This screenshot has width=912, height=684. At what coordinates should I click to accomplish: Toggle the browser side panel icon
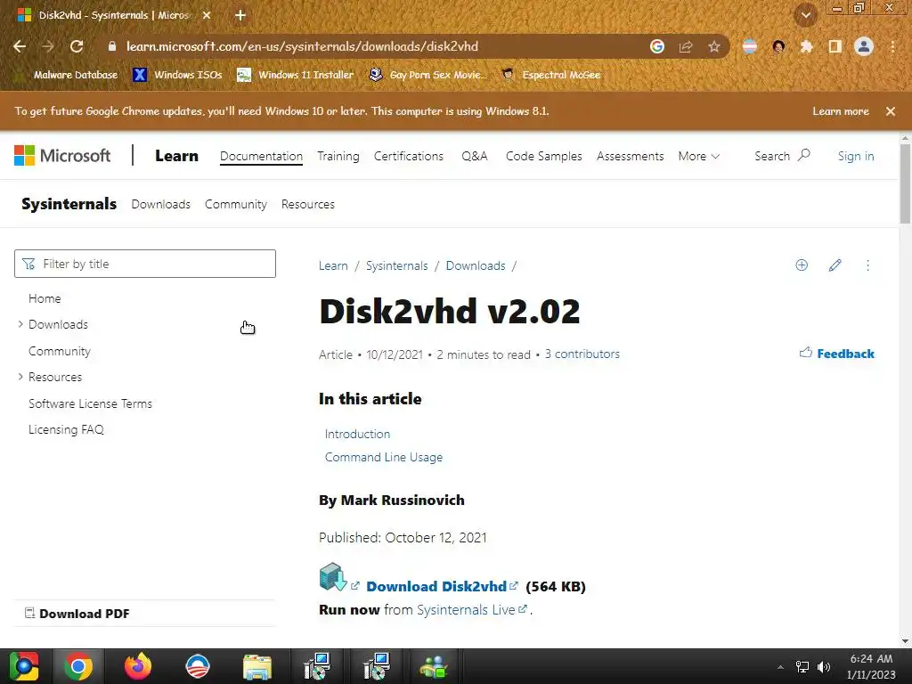[x=835, y=46]
